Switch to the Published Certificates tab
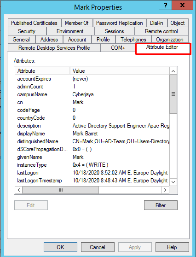 [x=34, y=23]
